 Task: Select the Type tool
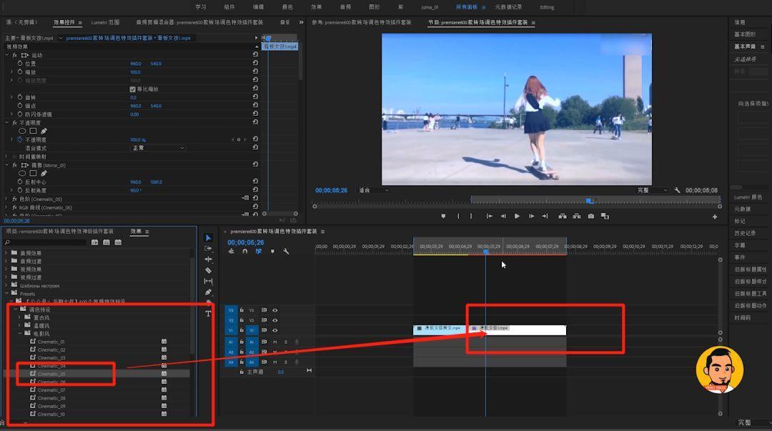tap(208, 314)
